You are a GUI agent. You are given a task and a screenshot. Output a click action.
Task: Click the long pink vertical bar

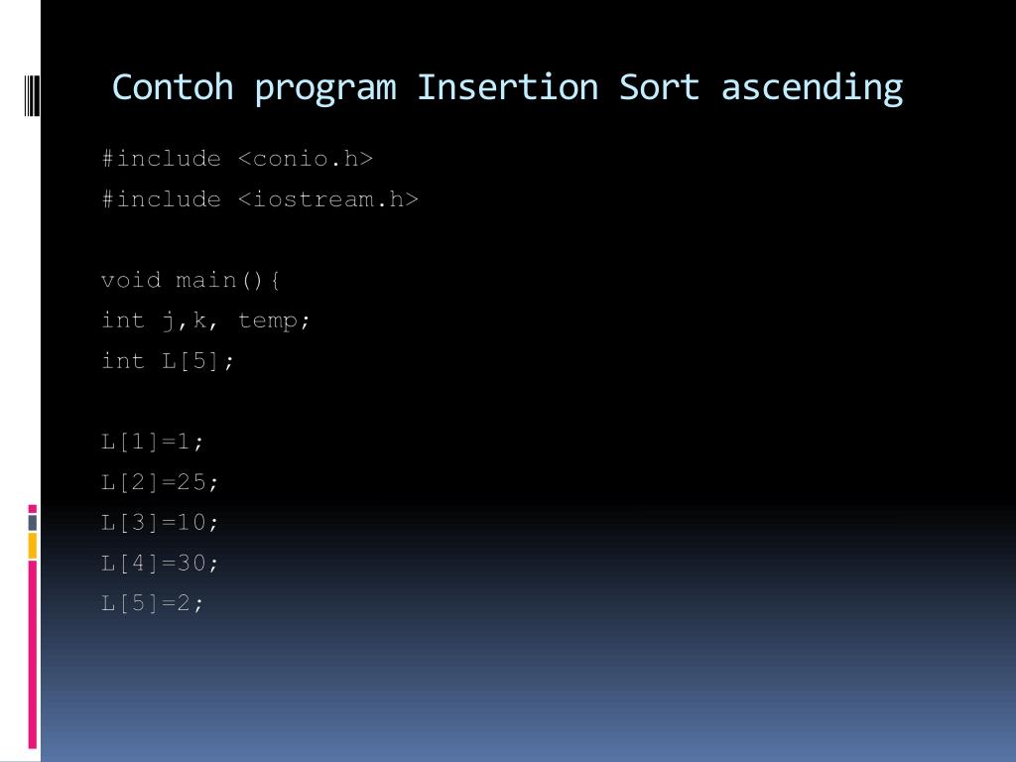(33, 655)
